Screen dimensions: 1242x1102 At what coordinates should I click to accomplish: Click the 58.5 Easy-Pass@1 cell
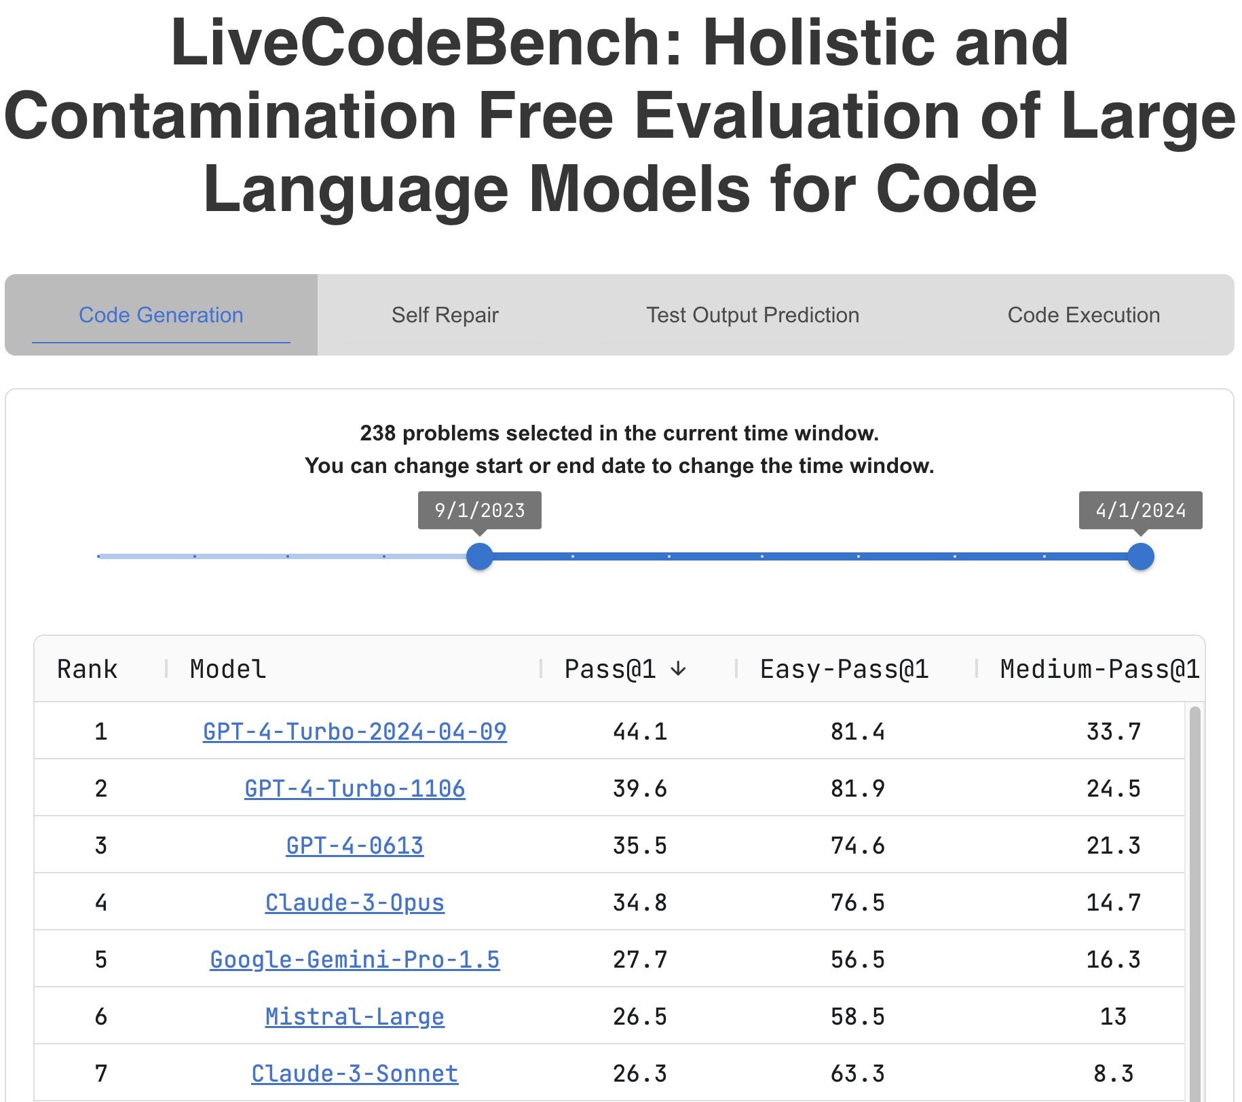858,1016
